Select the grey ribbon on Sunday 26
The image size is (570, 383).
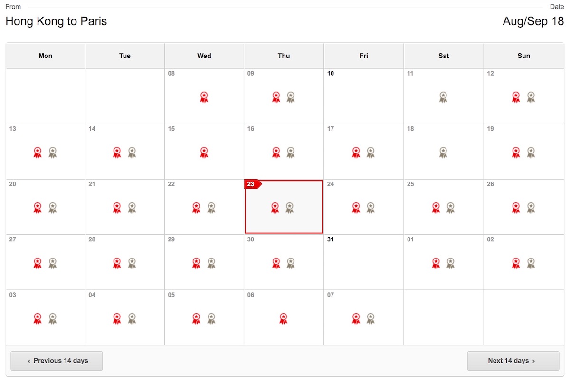(x=531, y=208)
